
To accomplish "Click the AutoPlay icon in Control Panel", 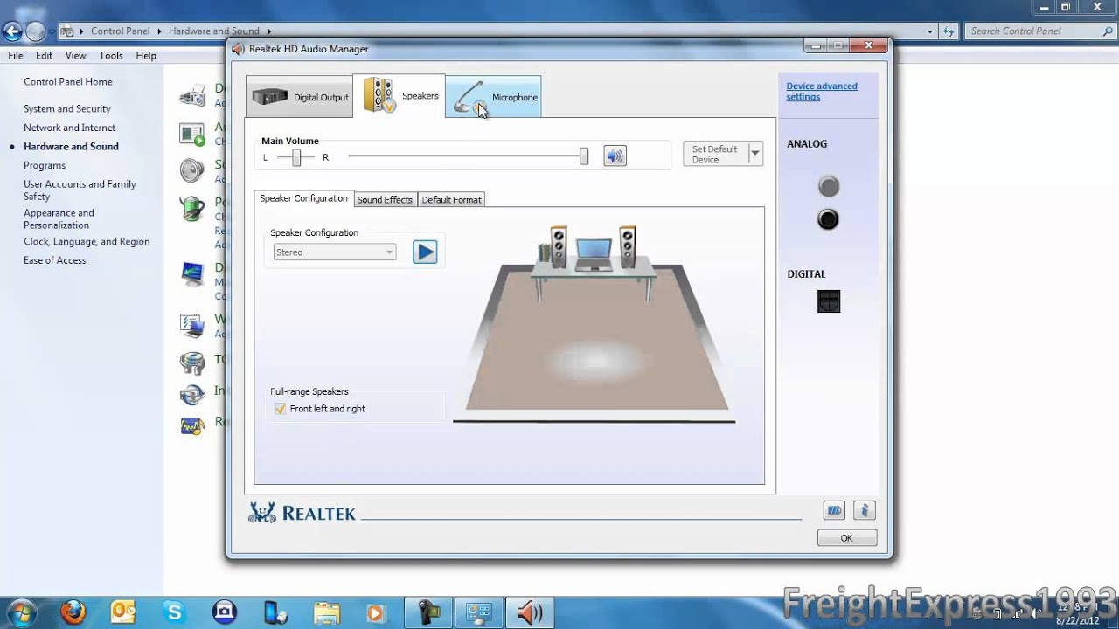I will [192, 134].
